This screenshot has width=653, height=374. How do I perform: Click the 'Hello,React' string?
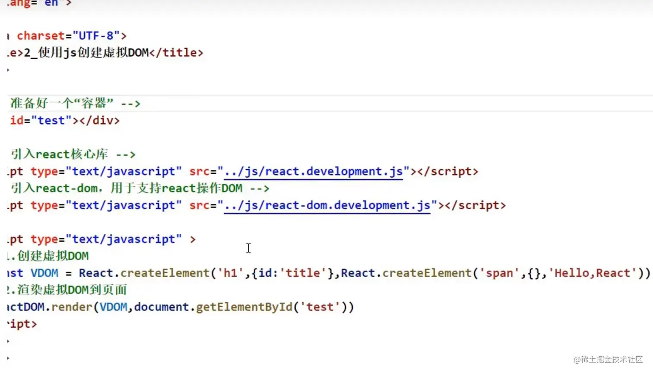pyautogui.click(x=593, y=273)
